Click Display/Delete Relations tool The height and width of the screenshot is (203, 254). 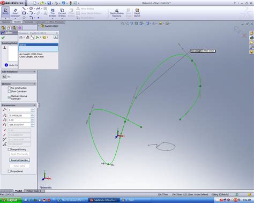click(x=117, y=12)
